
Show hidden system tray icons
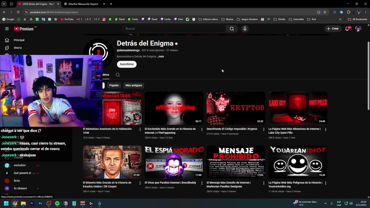325,203
